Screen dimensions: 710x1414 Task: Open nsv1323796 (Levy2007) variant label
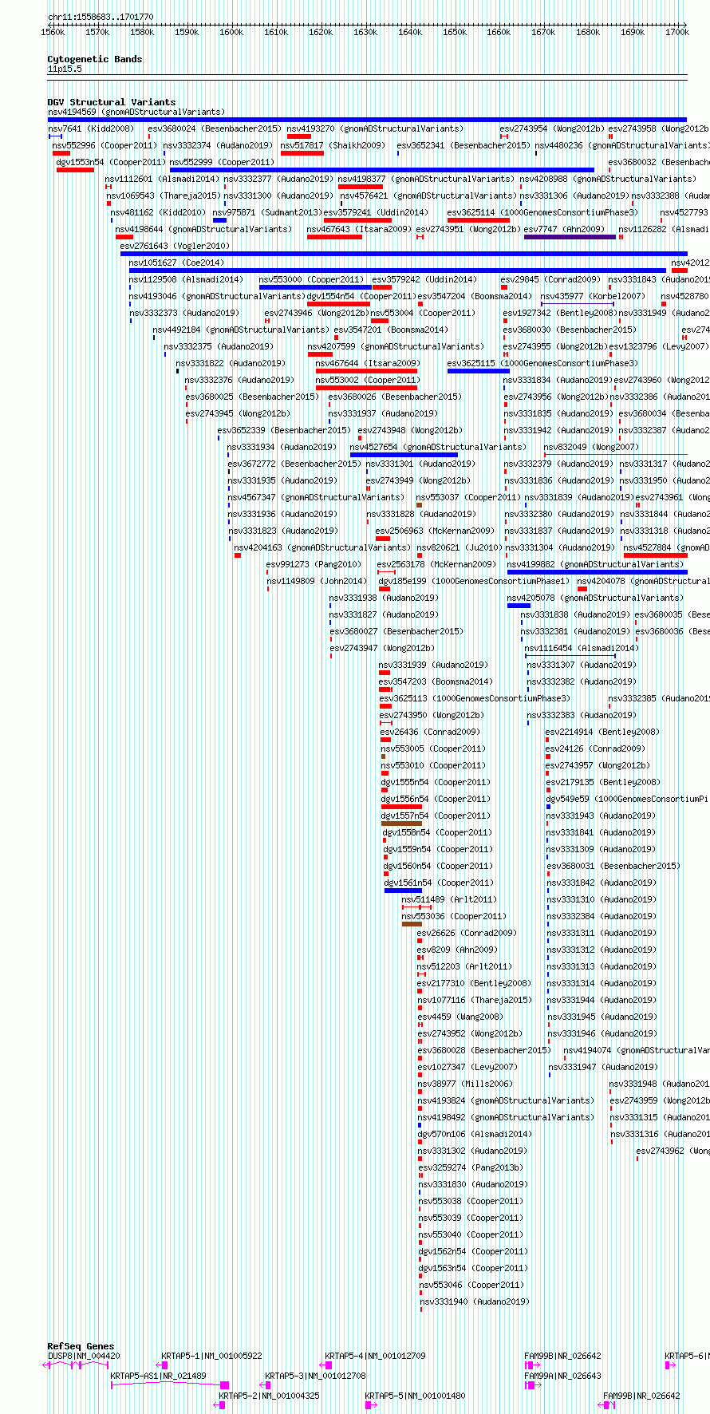(x=659, y=346)
